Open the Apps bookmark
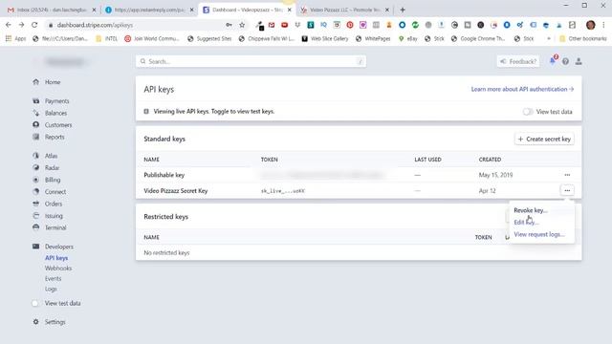Viewport: 612px width, 344px height. tap(15, 38)
